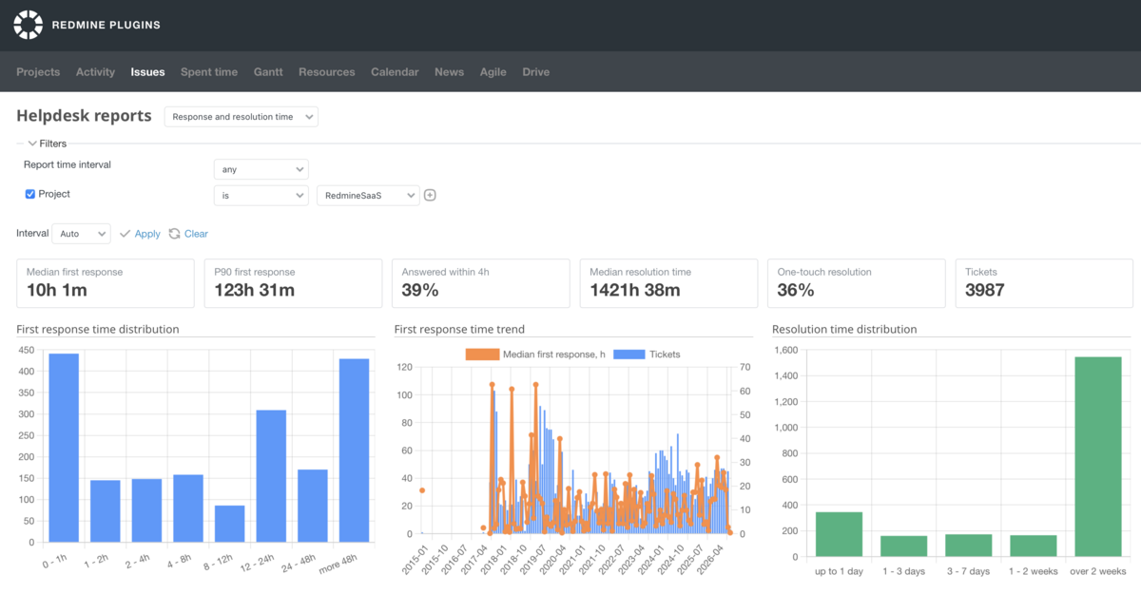Click the Median first response card
The width and height of the screenshot is (1141, 594).
pyautogui.click(x=105, y=283)
